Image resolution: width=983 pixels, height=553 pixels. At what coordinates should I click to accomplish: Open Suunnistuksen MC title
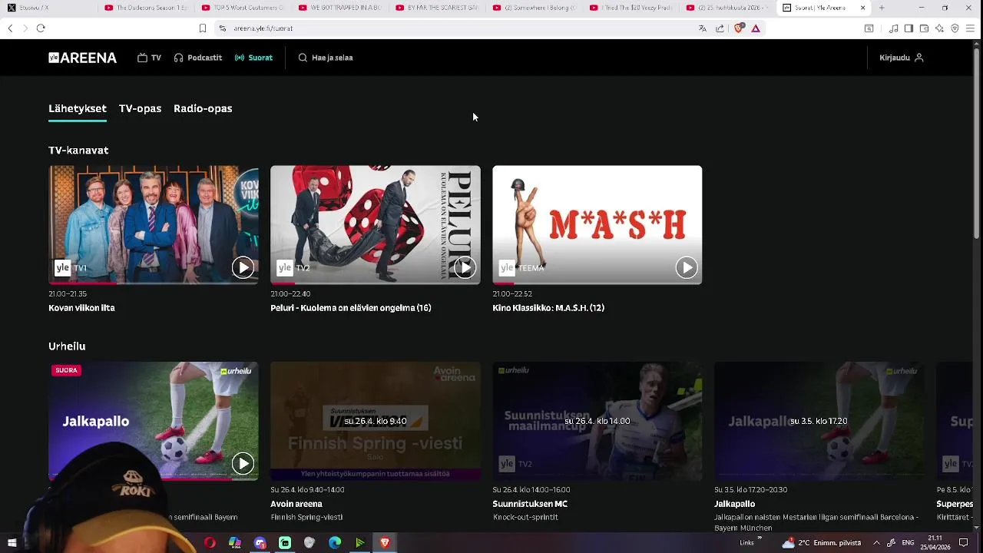pyautogui.click(x=530, y=504)
